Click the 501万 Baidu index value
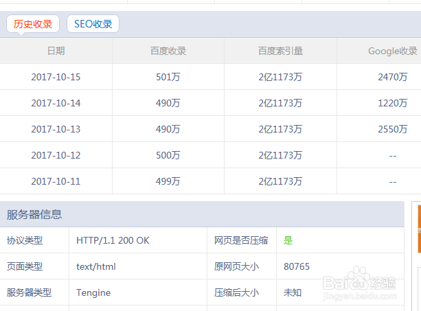 click(x=168, y=77)
